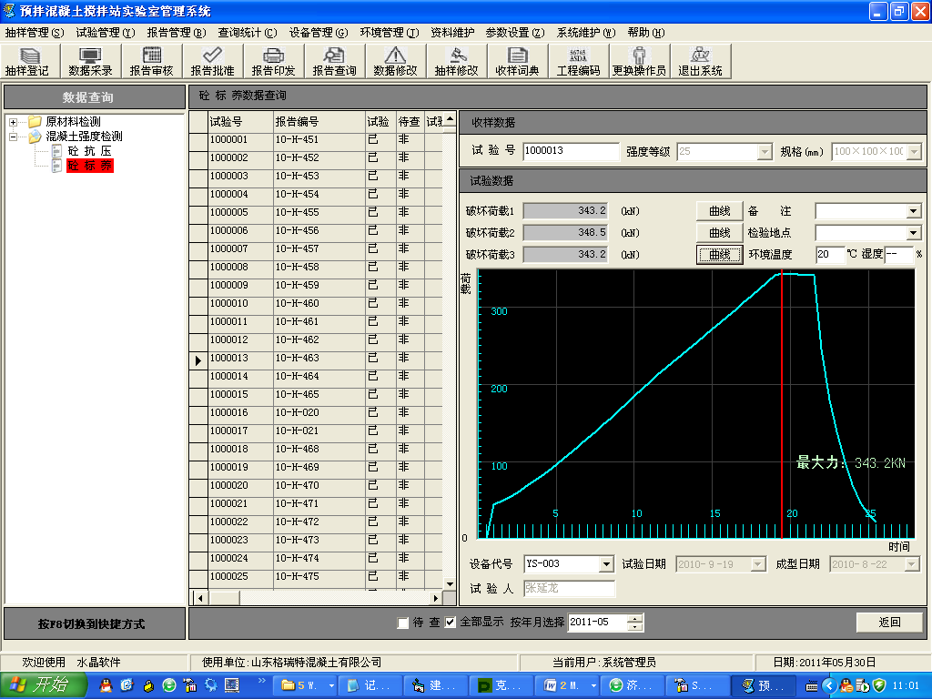Image resolution: width=932 pixels, height=699 pixels.
Task: Click the 报告印发 printer icon
Action: [x=273, y=61]
